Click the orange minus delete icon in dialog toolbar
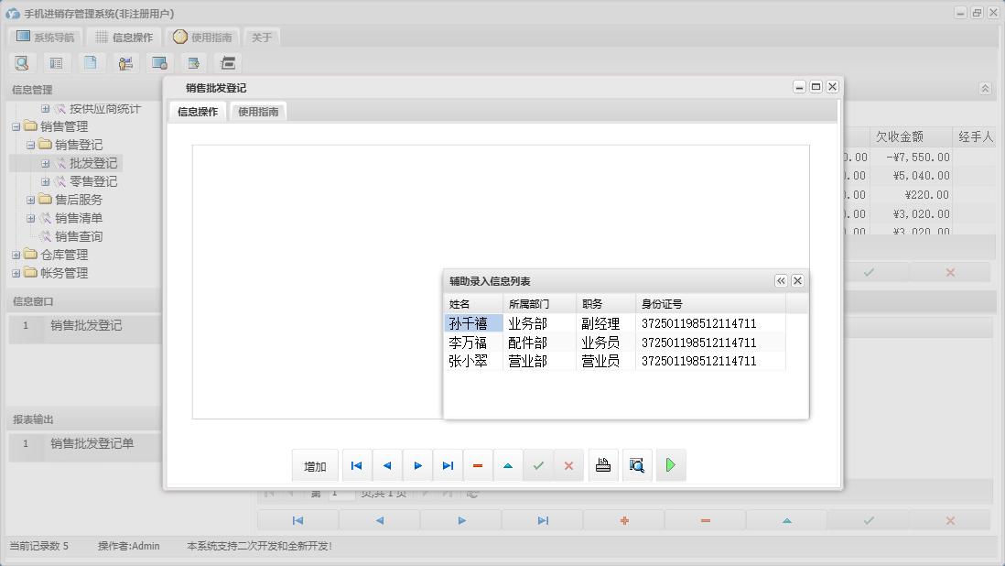The image size is (1005, 566). pyautogui.click(x=478, y=466)
